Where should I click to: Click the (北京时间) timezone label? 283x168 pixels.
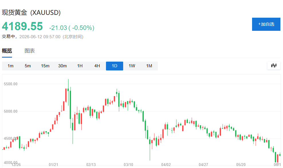[73, 37]
